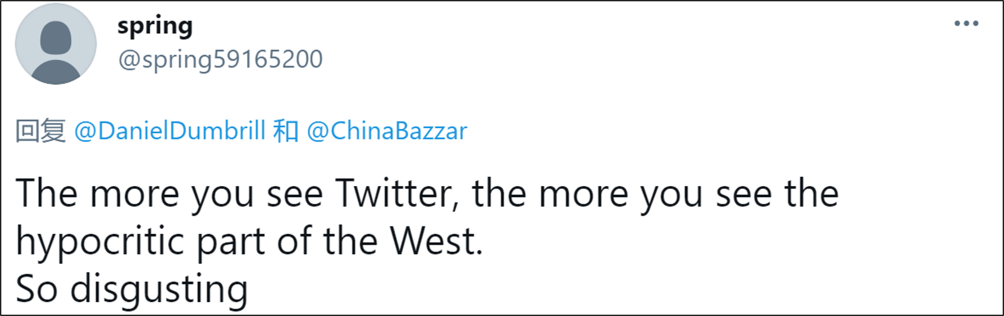Click the word "Twitter" in the tweet
Viewport: 1004px width, 316px height.
coord(395,194)
